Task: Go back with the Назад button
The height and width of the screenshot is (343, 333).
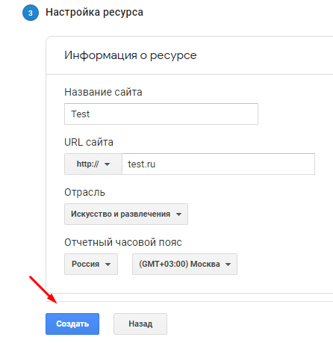Action: 140,324
